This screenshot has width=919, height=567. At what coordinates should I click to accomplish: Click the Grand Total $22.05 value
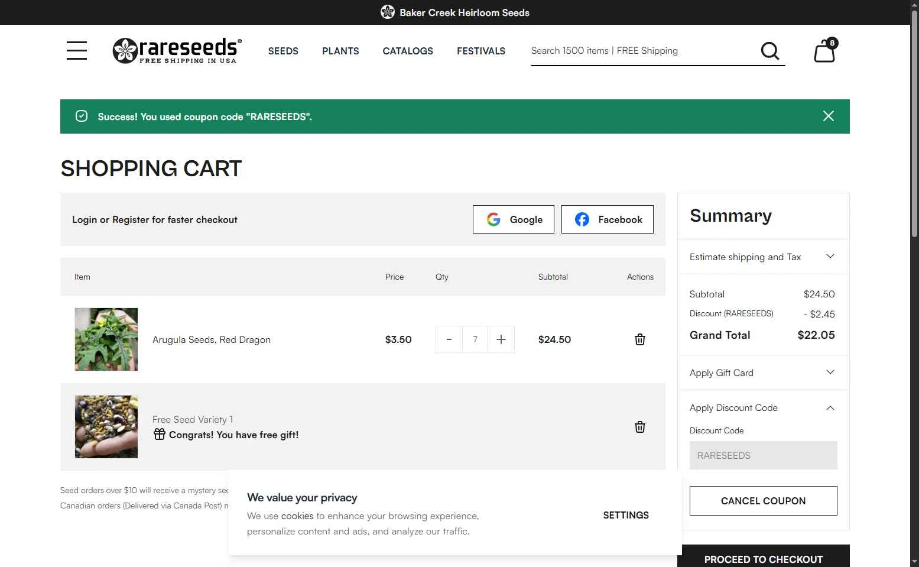[816, 335]
